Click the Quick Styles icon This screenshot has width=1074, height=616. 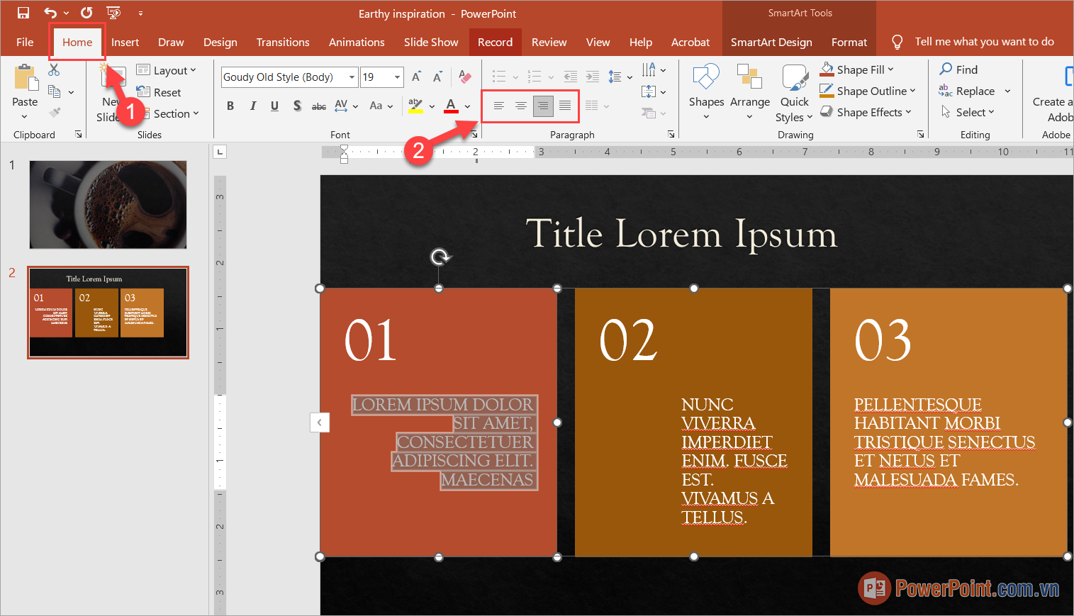click(x=795, y=78)
